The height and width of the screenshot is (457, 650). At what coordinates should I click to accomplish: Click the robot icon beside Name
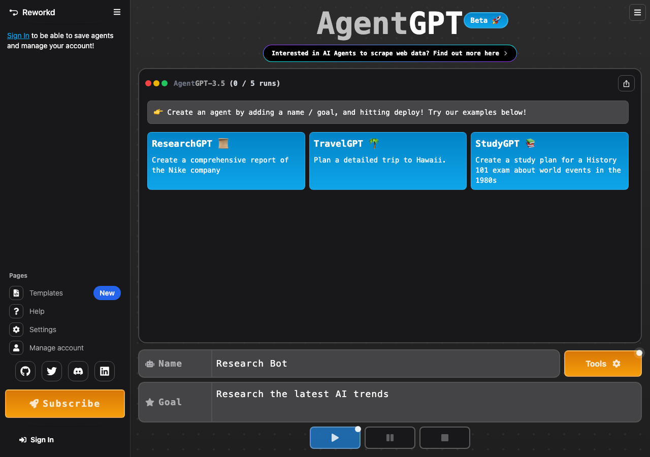(x=150, y=364)
